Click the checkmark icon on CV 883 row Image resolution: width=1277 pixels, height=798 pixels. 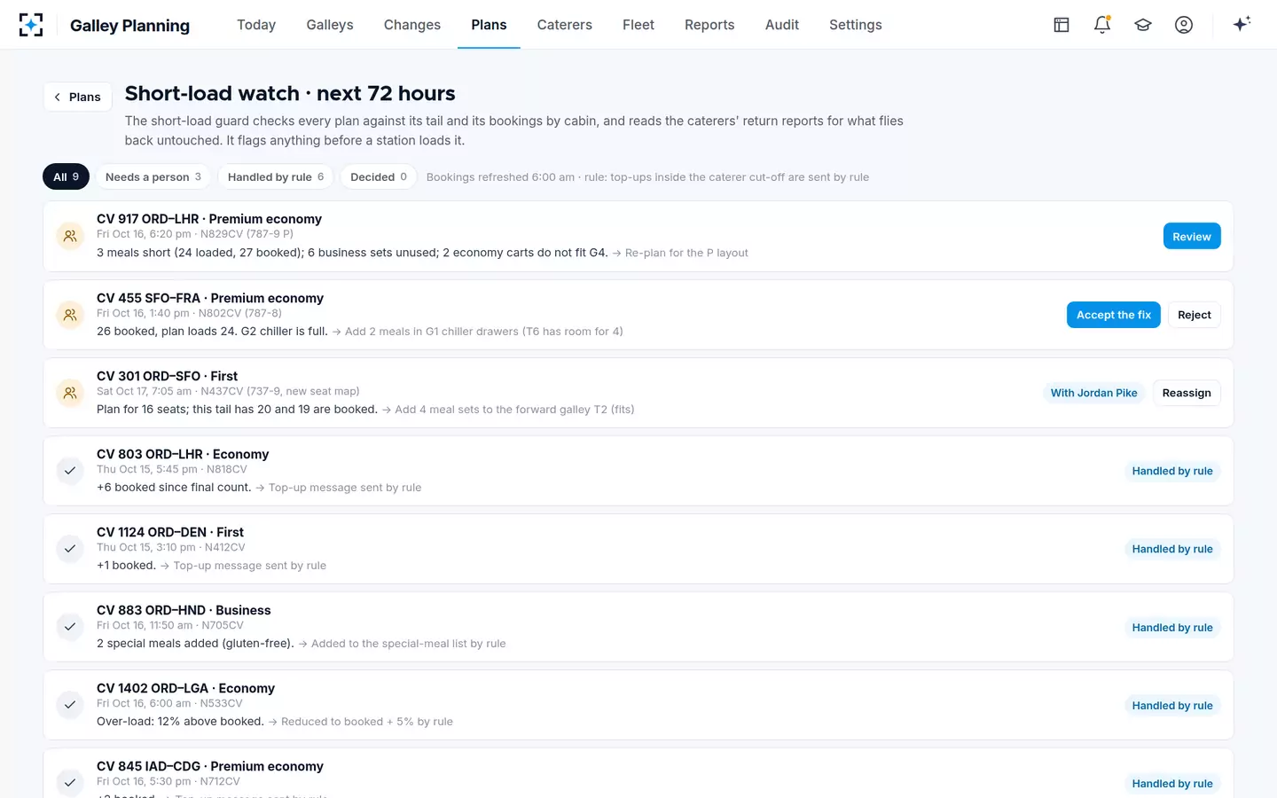tap(70, 627)
